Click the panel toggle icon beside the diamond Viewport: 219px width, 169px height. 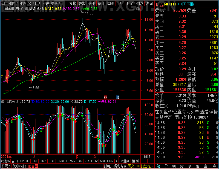(138, 9)
